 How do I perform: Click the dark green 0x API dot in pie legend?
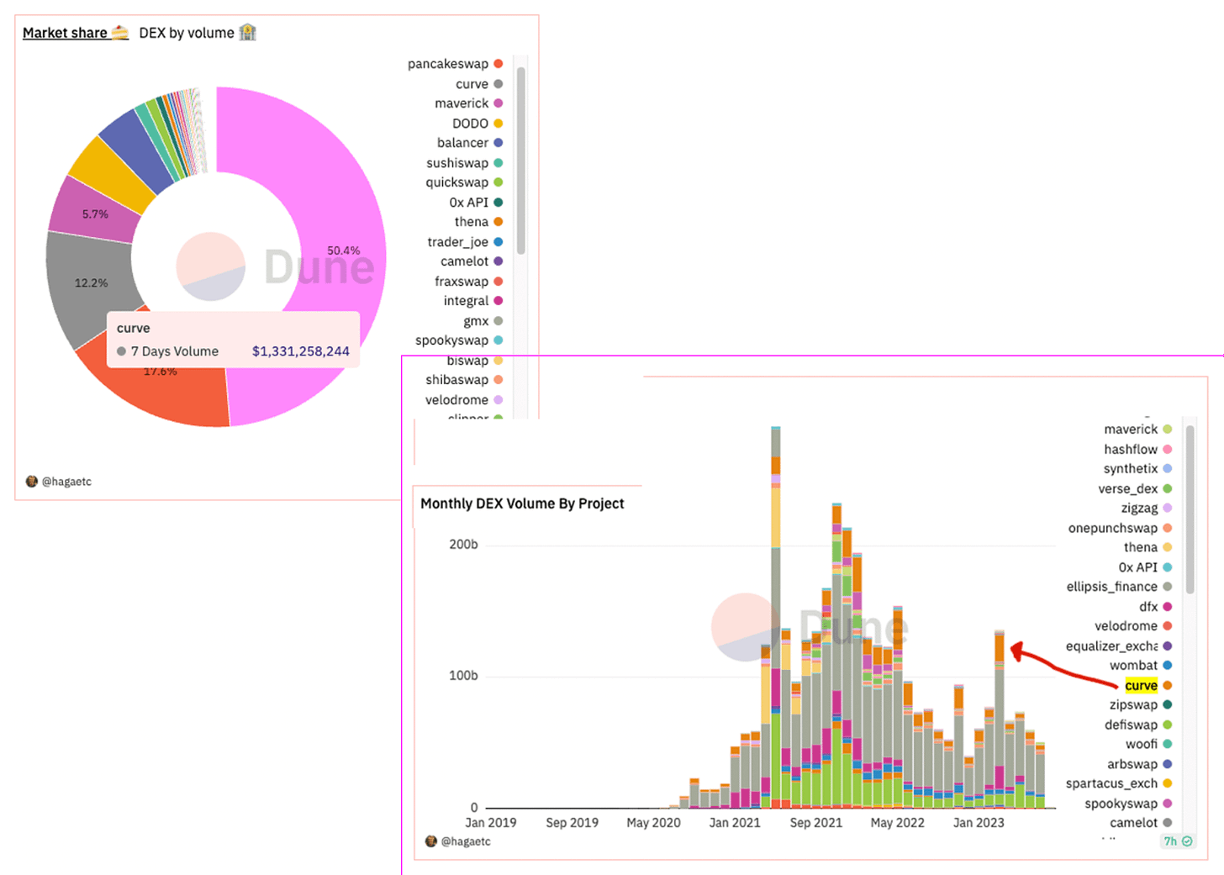coord(499,203)
